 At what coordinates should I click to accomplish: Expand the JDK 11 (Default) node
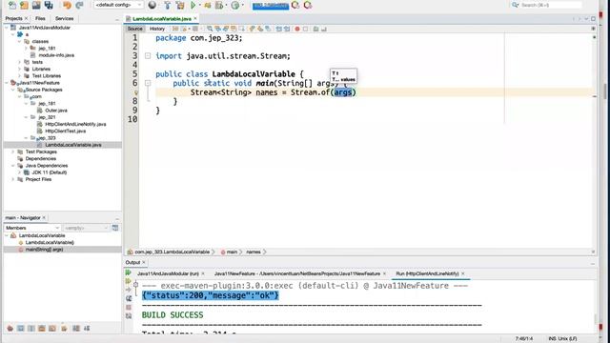(20, 172)
